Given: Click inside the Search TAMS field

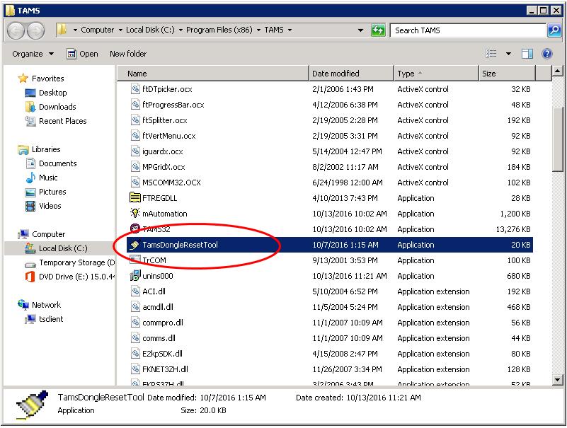Looking at the screenshot, I should tap(468, 30).
